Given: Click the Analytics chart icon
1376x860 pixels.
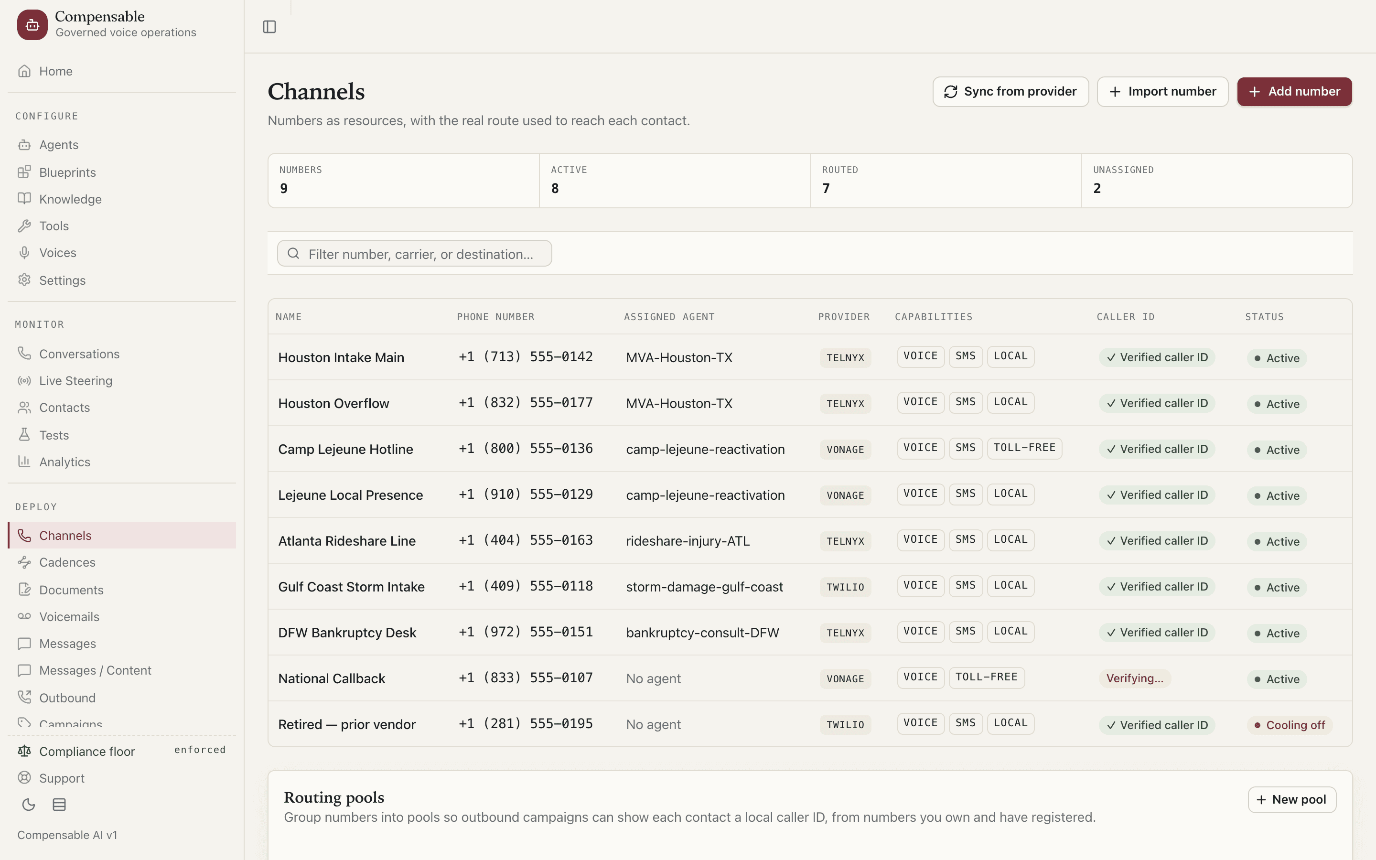Looking at the screenshot, I should coord(24,461).
